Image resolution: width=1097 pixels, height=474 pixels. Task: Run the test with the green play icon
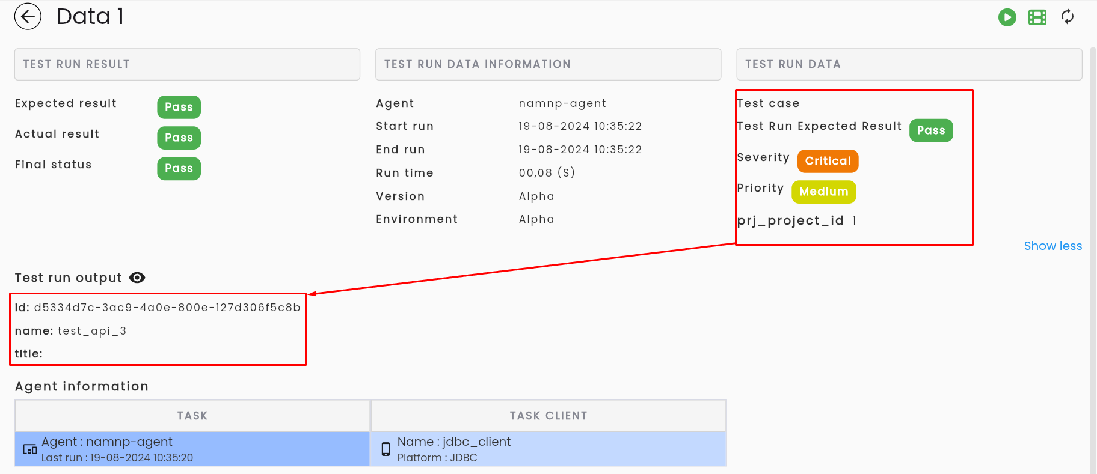coord(1007,17)
